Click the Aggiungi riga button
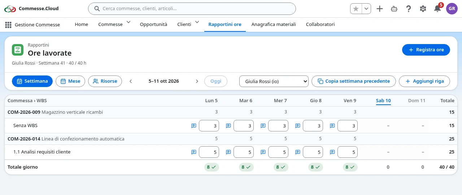This screenshot has width=462, height=195. coord(424,81)
